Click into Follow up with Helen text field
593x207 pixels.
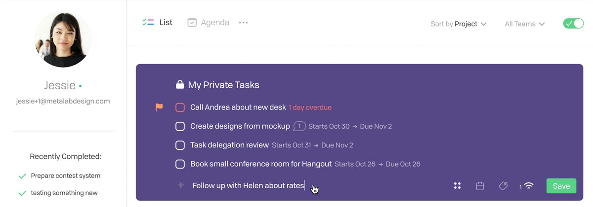pyautogui.click(x=316, y=186)
